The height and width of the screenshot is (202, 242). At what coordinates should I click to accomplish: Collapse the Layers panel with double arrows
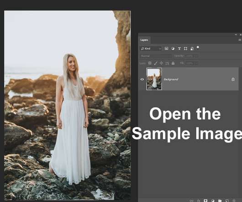(x=236, y=35)
